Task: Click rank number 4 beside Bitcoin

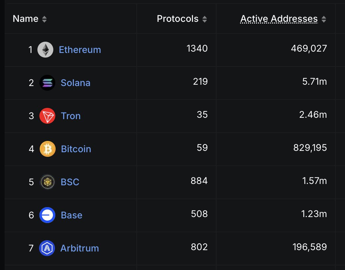Action: (31, 149)
